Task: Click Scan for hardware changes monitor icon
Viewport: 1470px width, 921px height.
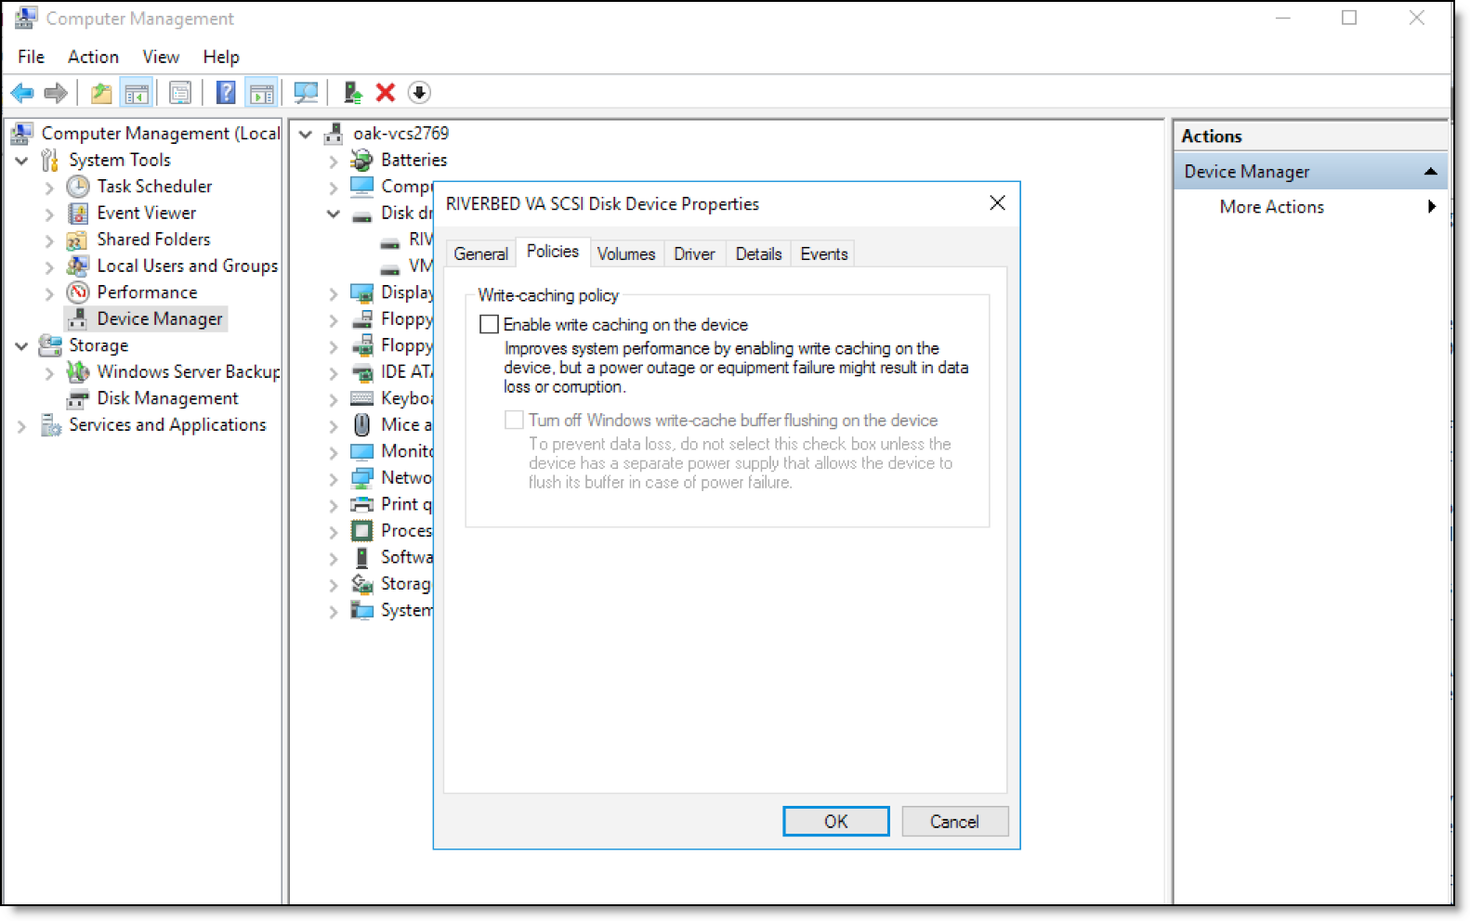Action: click(x=306, y=93)
